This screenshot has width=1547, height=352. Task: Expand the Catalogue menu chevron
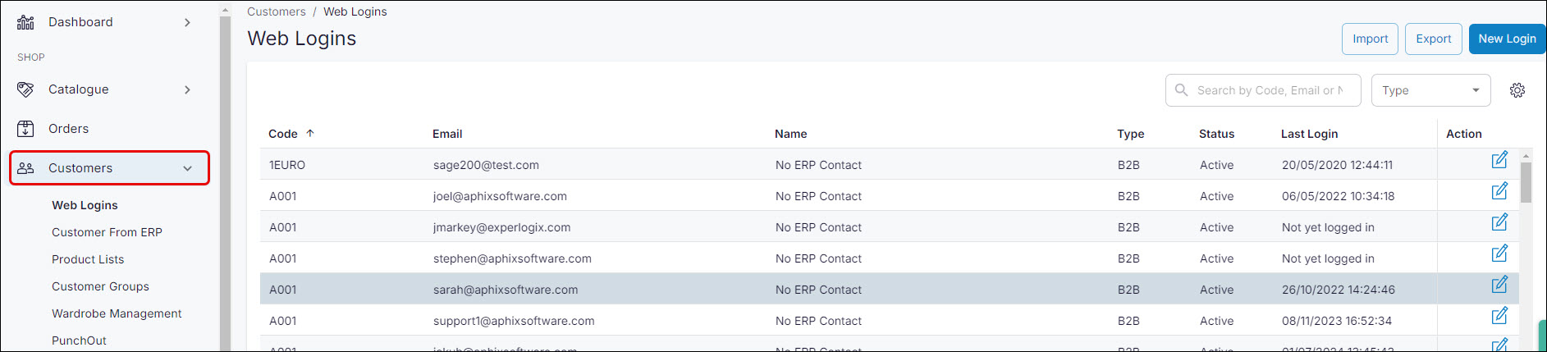pyautogui.click(x=187, y=89)
